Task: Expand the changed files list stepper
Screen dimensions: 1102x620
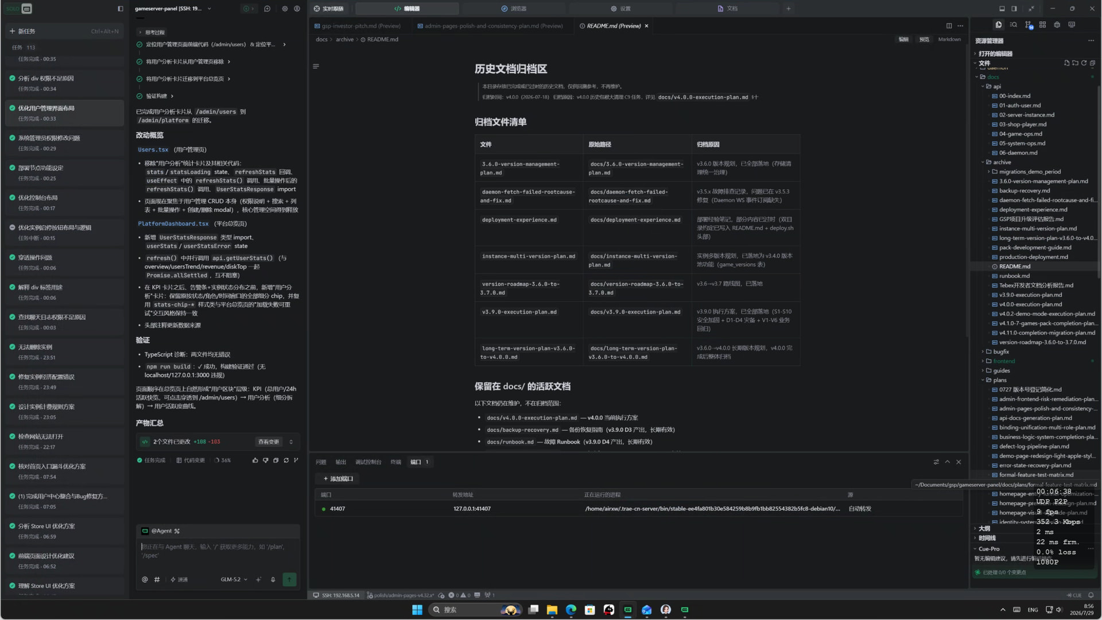Action: [291, 442]
